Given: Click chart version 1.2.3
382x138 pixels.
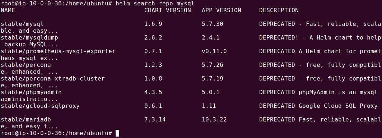Looking at the screenshot, I should pos(153,65).
